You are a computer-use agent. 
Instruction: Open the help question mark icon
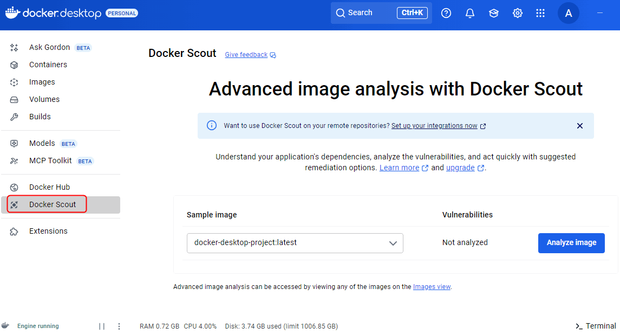click(446, 13)
